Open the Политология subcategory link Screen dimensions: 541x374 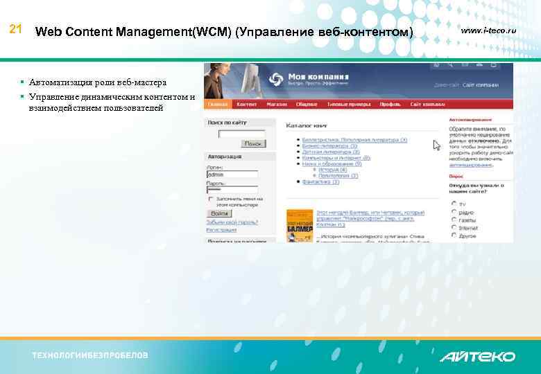click(338, 176)
